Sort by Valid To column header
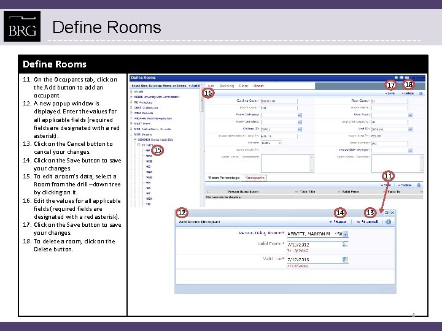 [394, 192]
